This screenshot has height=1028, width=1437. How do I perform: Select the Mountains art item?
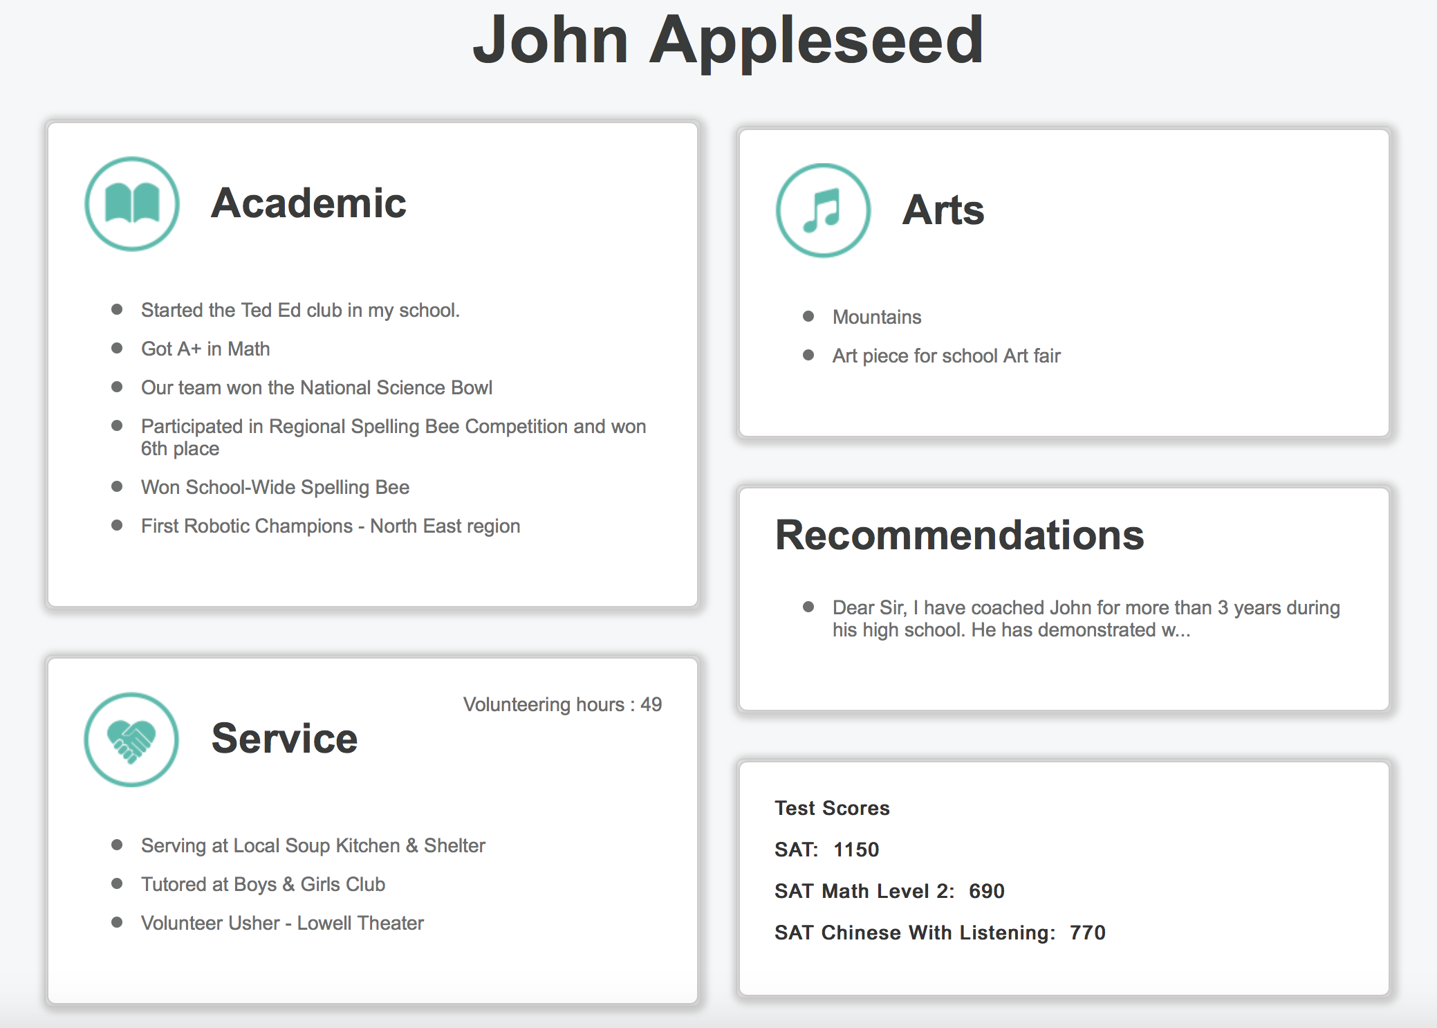click(x=877, y=317)
